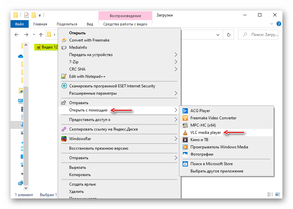Image resolution: width=293 pixels, height=209 pixels.
Task: Open the Главная ribbon tab
Action: click(x=40, y=24)
